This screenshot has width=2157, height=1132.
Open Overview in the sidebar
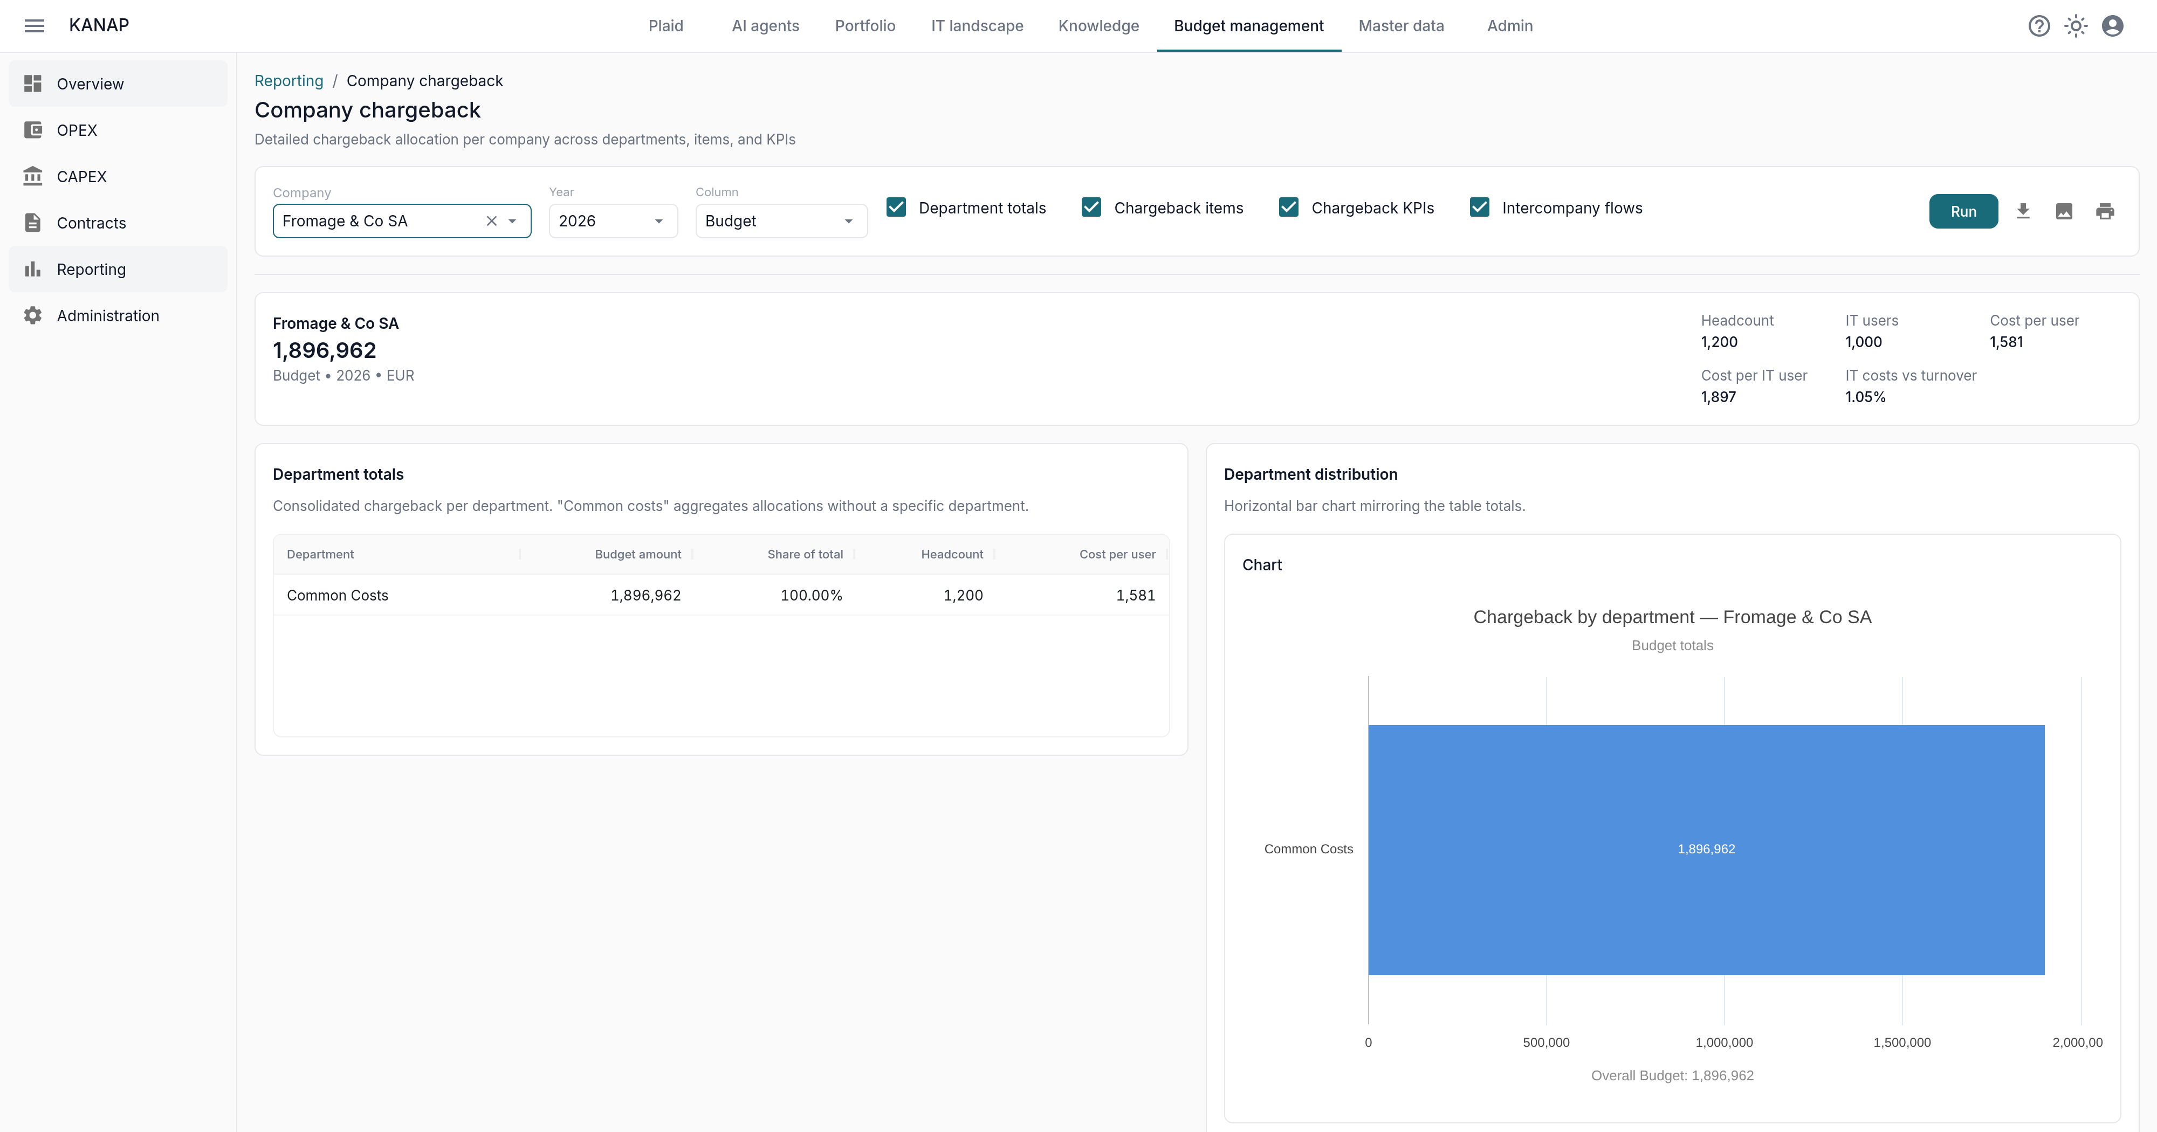tap(118, 84)
